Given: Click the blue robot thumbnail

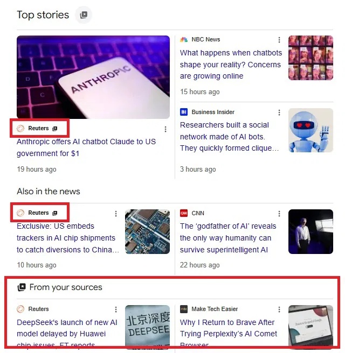Looking at the screenshot, I should (x=310, y=130).
